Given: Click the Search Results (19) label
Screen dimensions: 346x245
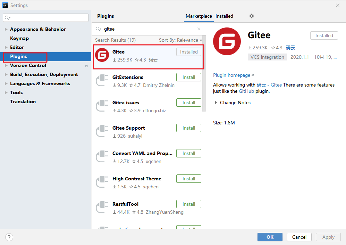Looking at the screenshot, I should pyautogui.click(x=116, y=40).
